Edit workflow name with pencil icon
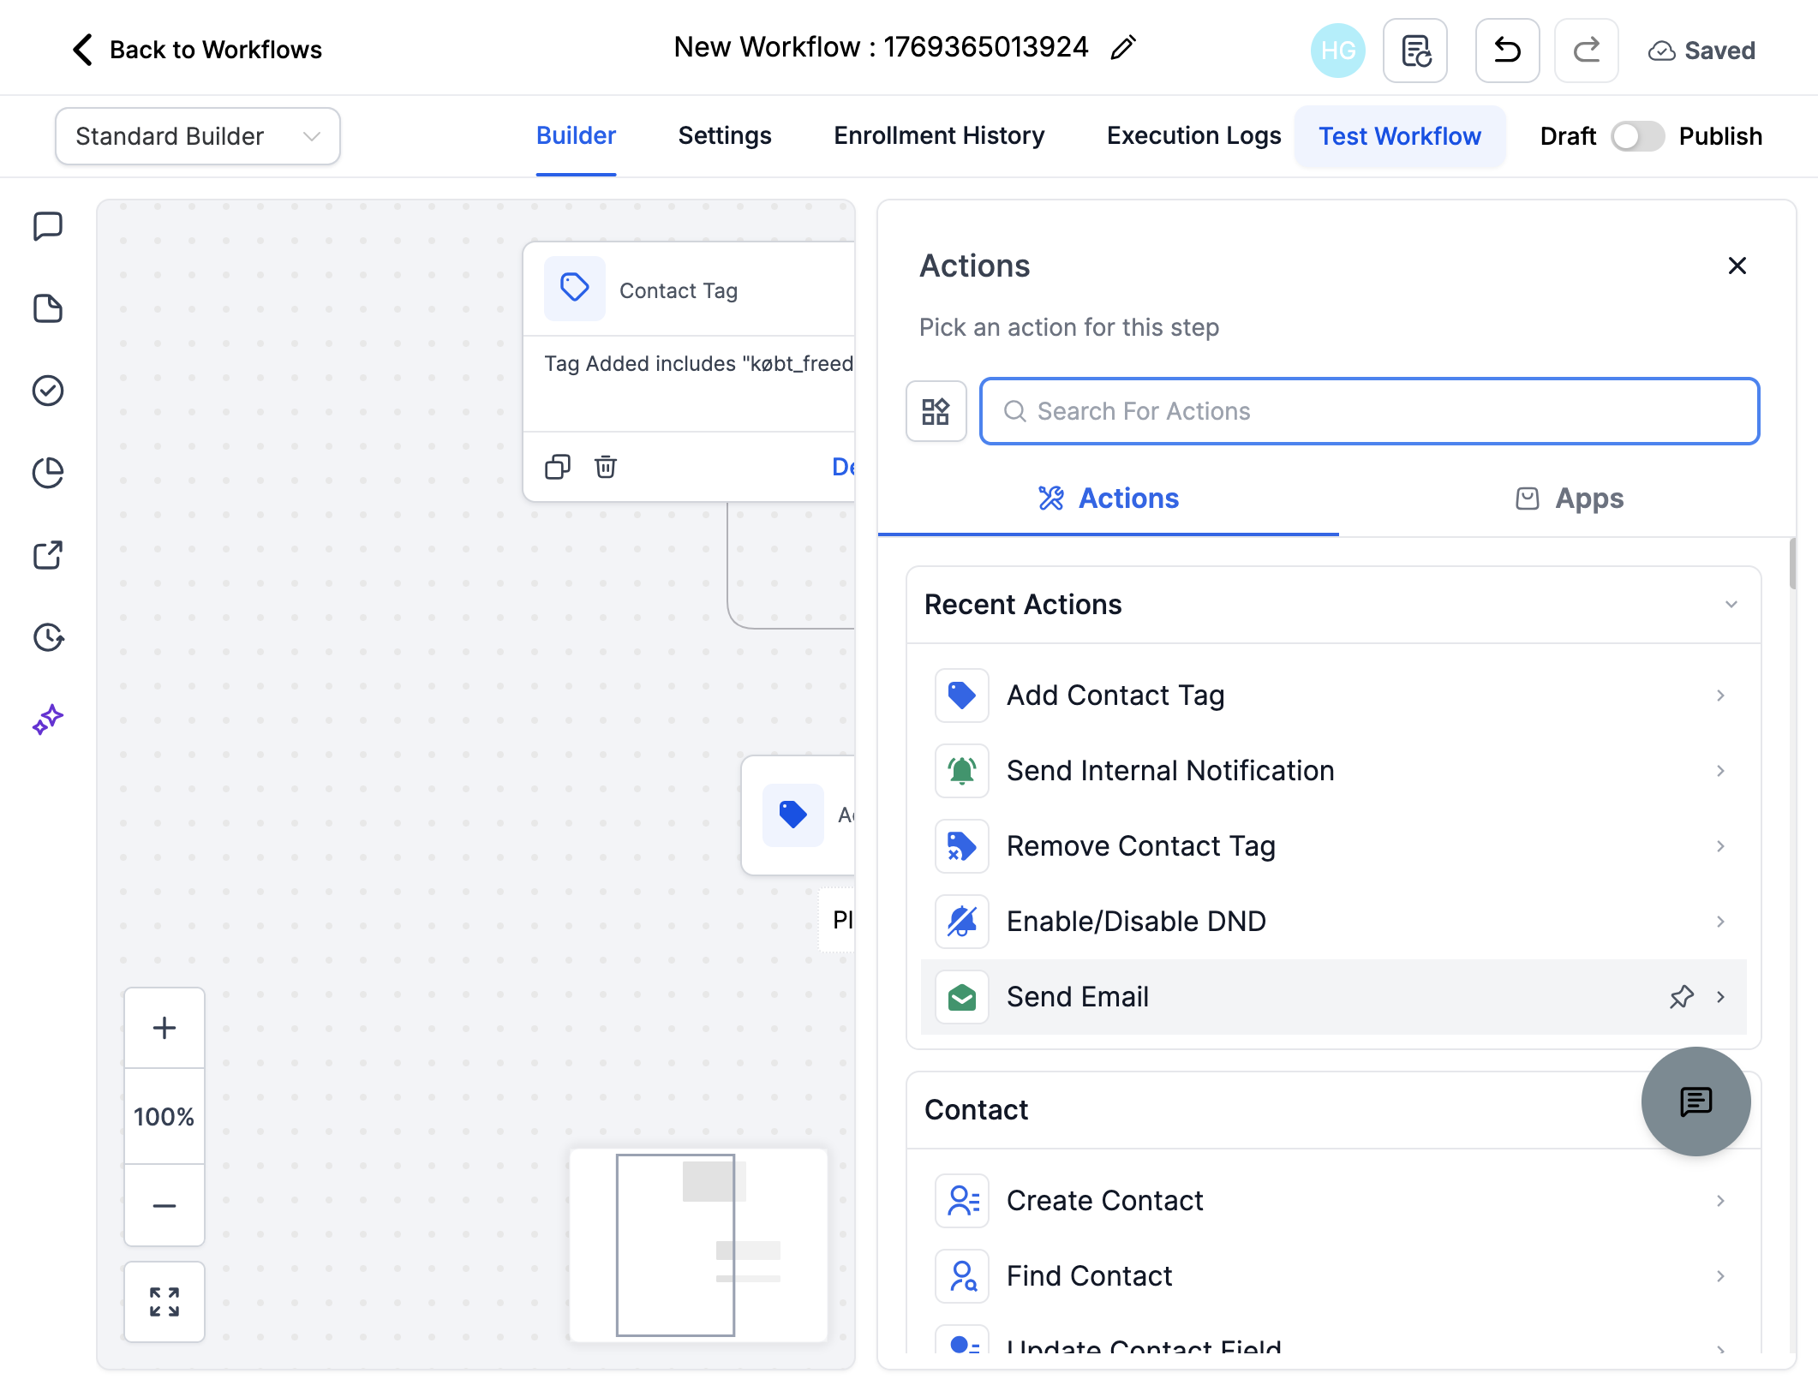 pyautogui.click(x=1123, y=48)
